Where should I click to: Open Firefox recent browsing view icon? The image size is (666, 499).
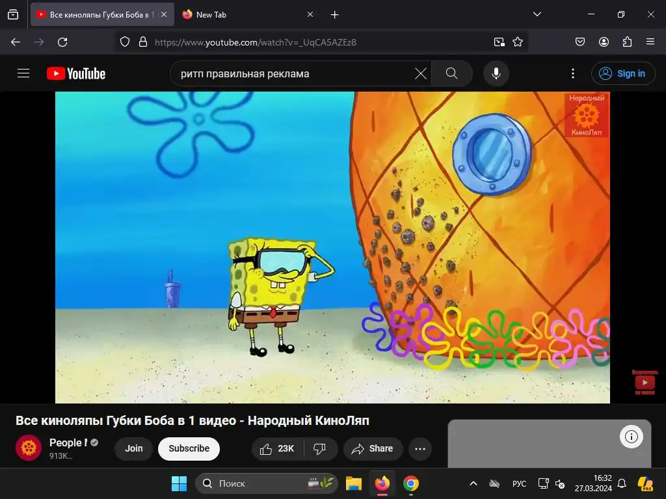(x=13, y=15)
